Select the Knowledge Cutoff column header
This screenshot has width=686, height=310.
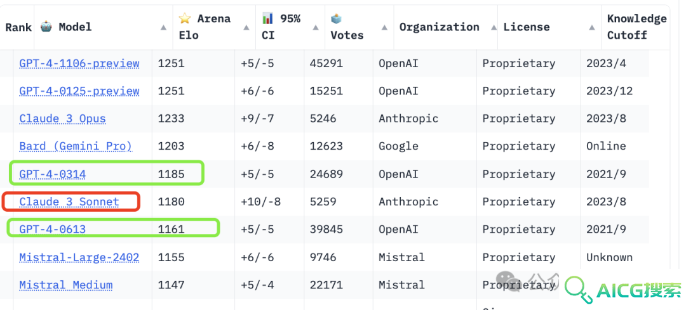pos(636,27)
